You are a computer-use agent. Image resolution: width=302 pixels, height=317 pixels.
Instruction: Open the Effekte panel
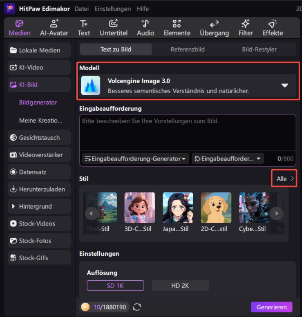273,28
